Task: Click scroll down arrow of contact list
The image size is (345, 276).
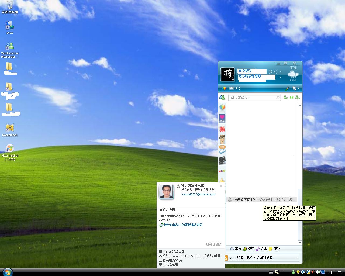Action: 300,243
